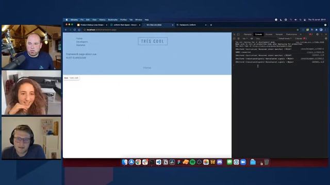Open DevTools settings gear
Screen dimensions: 330x185
318,34
